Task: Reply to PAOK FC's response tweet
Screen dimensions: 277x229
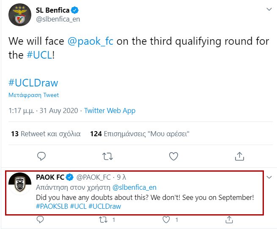Action: pyautogui.click(x=40, y=219)
